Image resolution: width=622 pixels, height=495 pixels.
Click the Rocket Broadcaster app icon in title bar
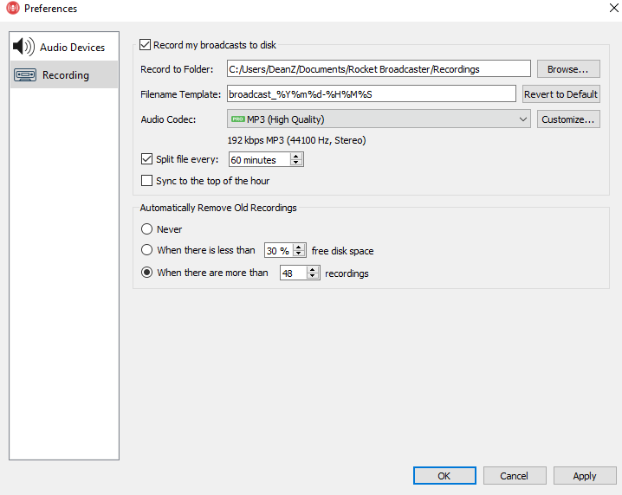[x=13, y=8]
